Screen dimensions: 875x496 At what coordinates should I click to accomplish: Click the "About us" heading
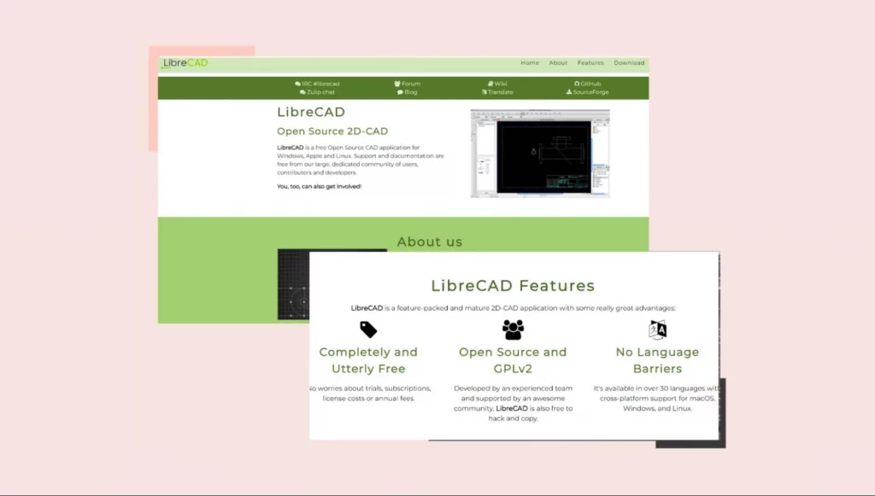(x=430, y=242)
